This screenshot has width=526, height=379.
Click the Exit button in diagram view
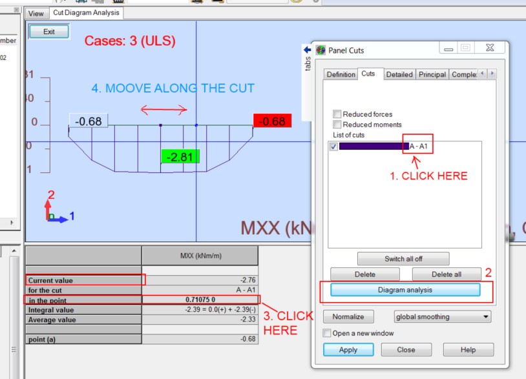coord(49,32)
